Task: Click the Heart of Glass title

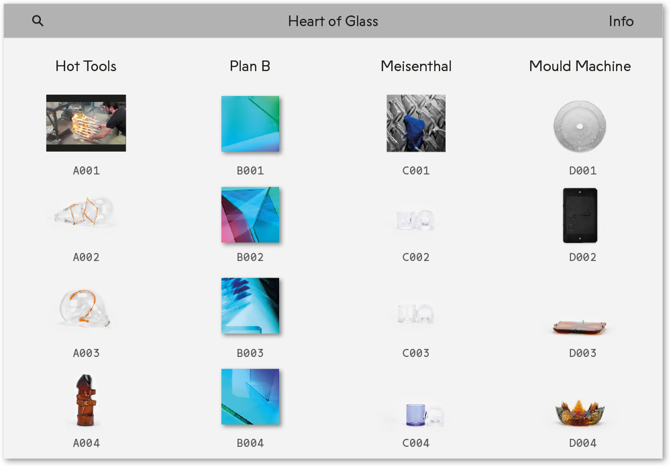Action: 333,21
